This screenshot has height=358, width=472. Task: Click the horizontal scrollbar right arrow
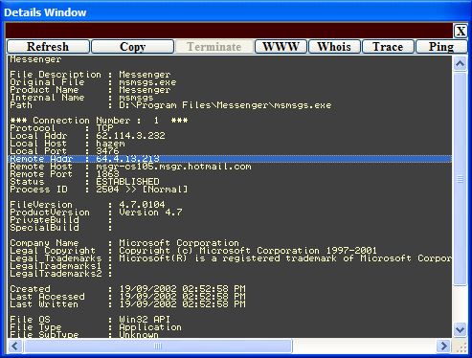coord(443,346)
